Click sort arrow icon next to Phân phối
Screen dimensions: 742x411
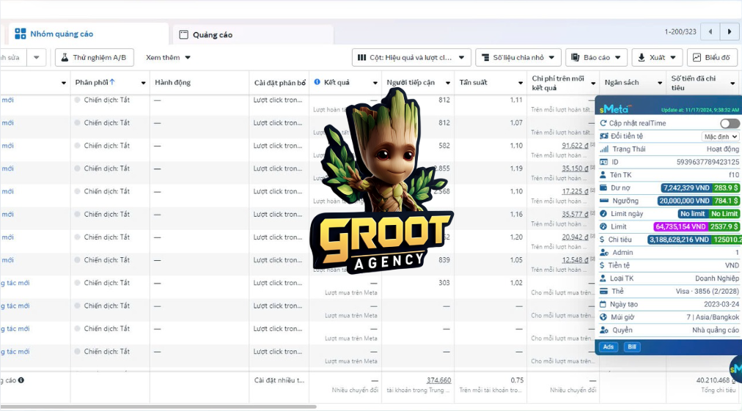[x=112, y=82]
